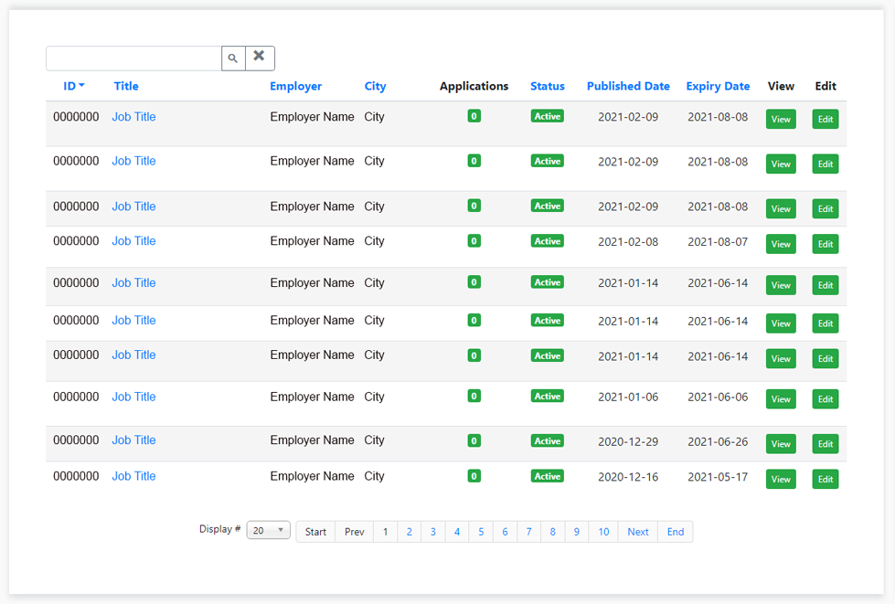Image resolution: width=895 pixels, height=604 pixels.
Task: Click the Prev pagination control
Action: pos(354,531)
